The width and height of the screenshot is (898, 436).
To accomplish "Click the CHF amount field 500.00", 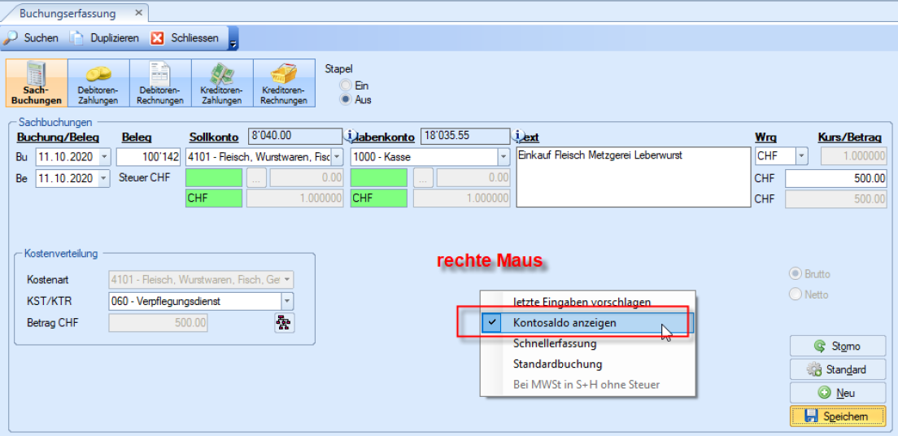I will pos(835,179).
